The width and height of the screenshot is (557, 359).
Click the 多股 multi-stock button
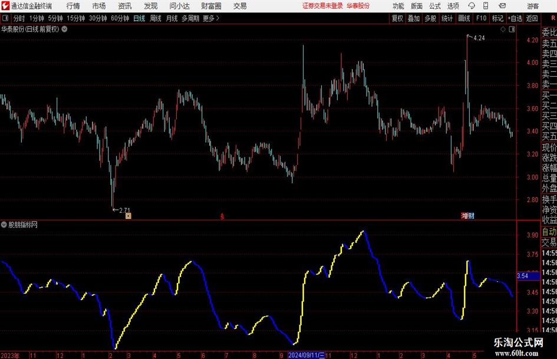coord(430,18)
